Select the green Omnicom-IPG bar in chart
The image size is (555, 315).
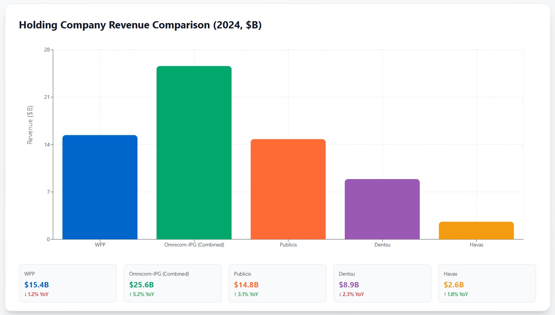click(194, 153)
